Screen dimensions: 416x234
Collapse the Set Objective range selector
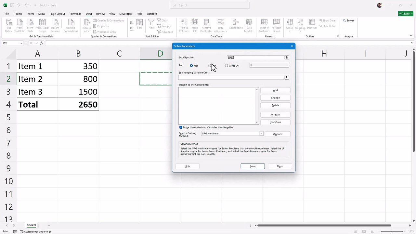286,58
